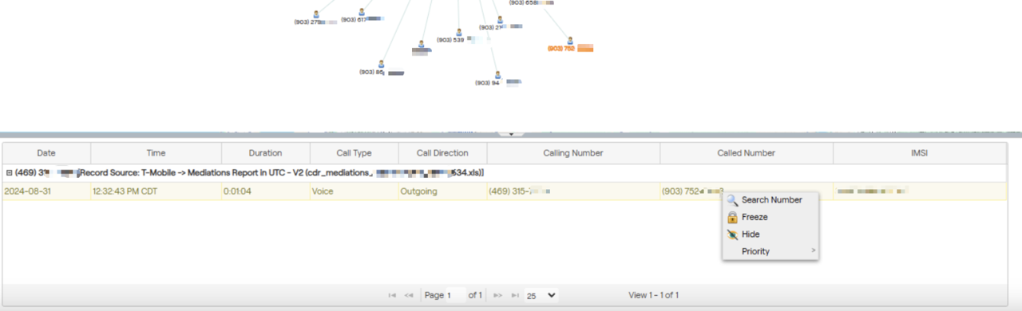Go to the last page

(x=515, y=295)
